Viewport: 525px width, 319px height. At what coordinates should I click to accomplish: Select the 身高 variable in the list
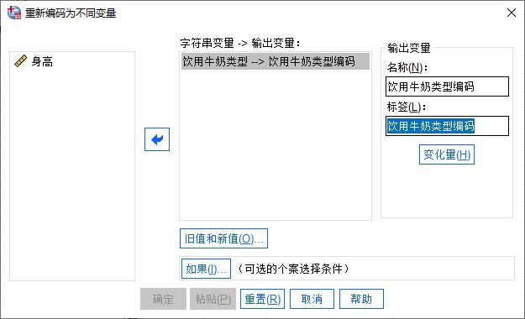[42, 61]
